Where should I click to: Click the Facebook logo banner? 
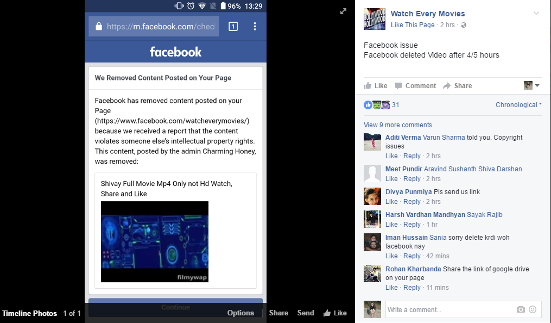175,52
